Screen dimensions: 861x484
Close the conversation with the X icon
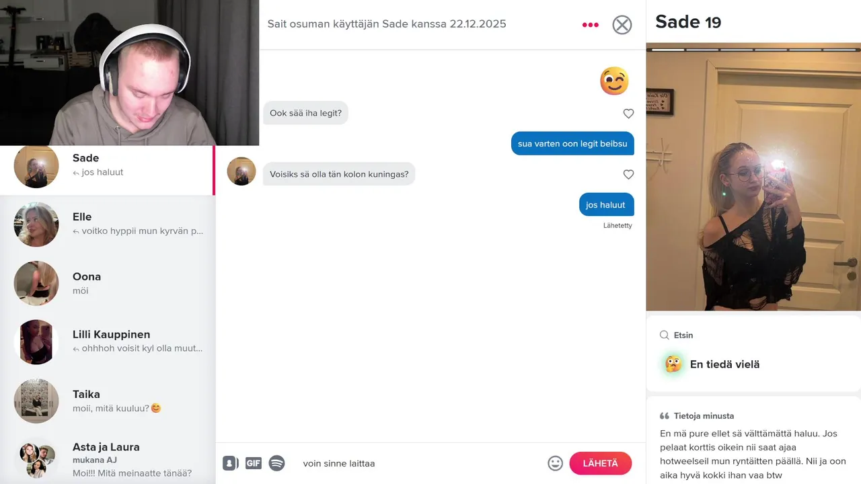click(x=622, y=25)
